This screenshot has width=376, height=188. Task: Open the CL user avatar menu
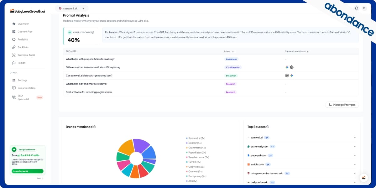coord(364,8)
